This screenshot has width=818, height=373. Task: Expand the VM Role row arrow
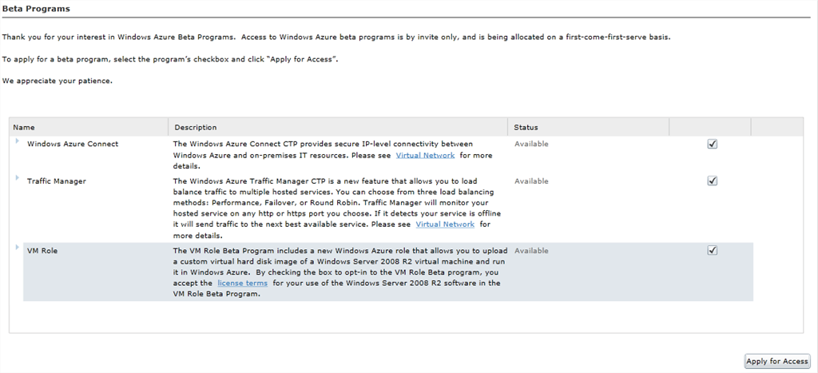point(16,248)
